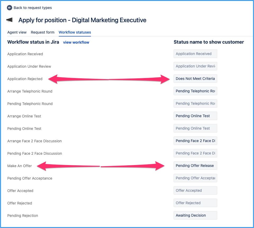Click the Pending Offer Acceptance status field
Image resolution: width=254 pixels, height=228 pixels.
point(195,178)
